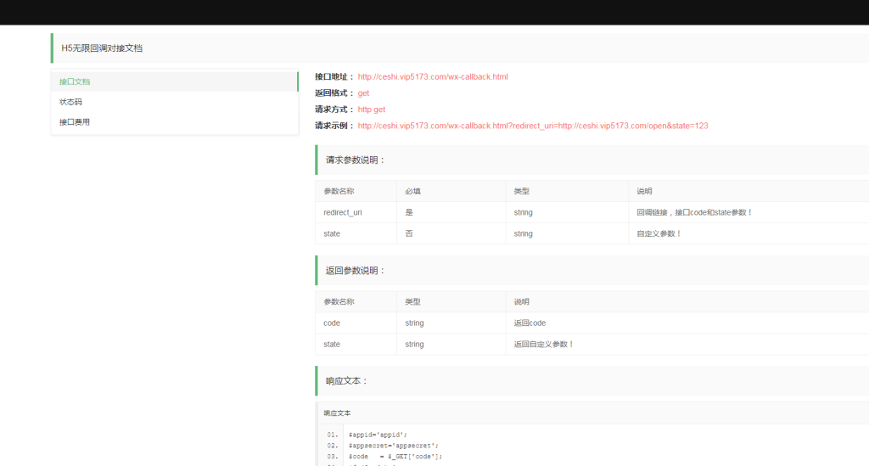869x466 pixels.
Task: Select the 接口费用 sidebar item
Action: tap(75, 122)
